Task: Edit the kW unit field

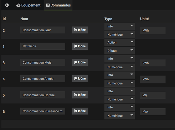Action: (153, 95)
